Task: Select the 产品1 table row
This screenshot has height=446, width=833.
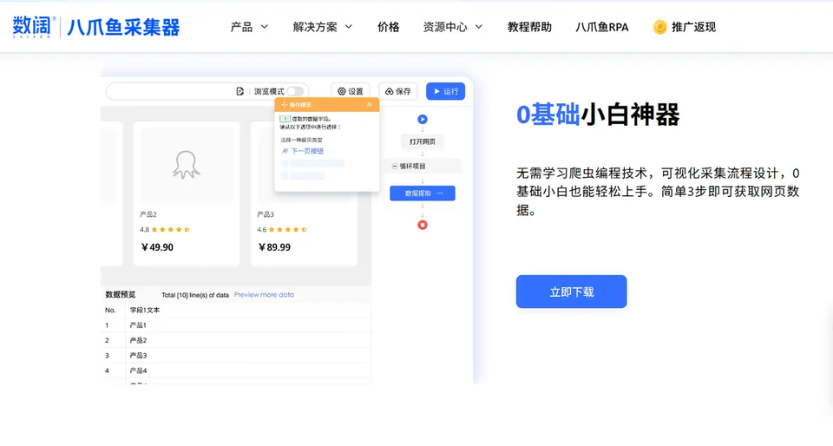Action: point(236,325)
